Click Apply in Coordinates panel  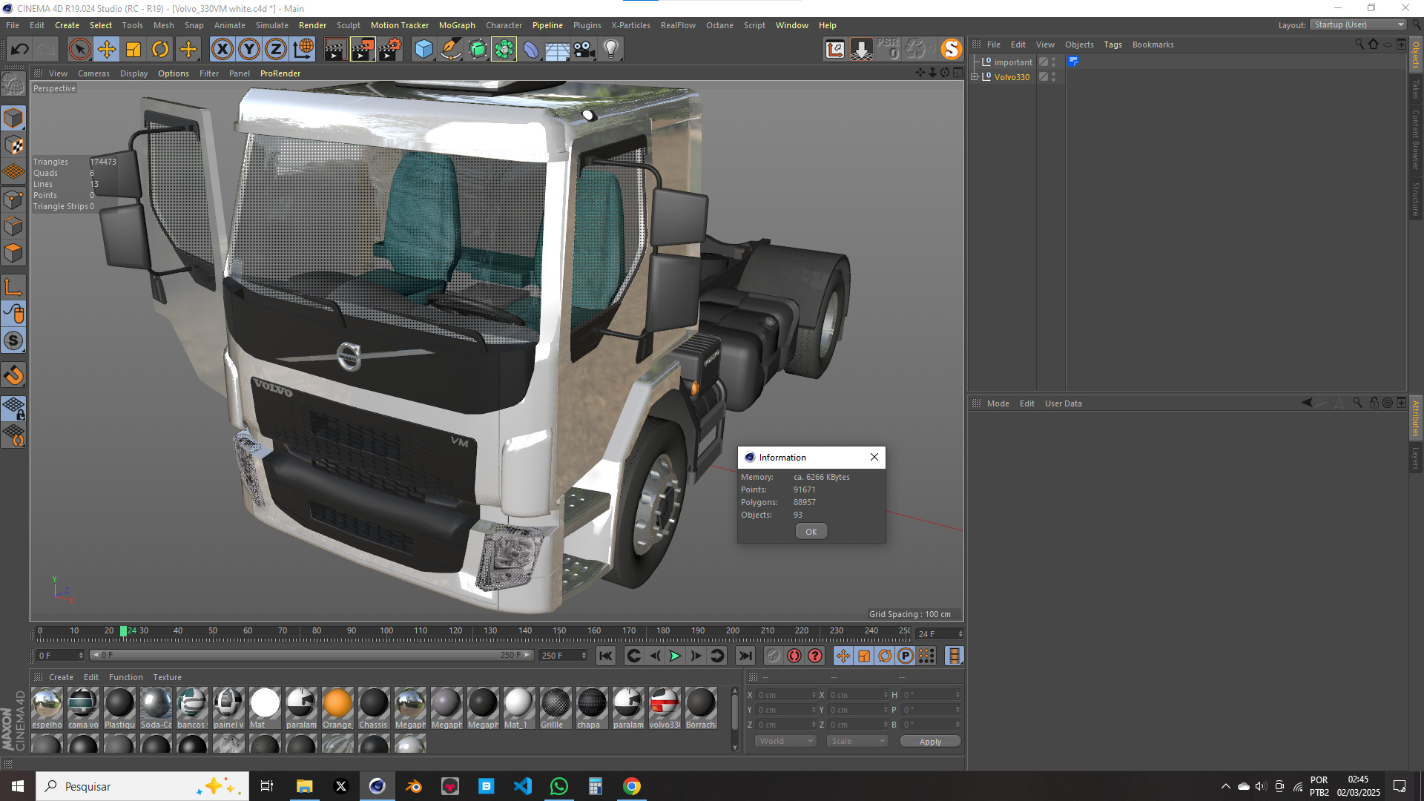coord(930,742)
